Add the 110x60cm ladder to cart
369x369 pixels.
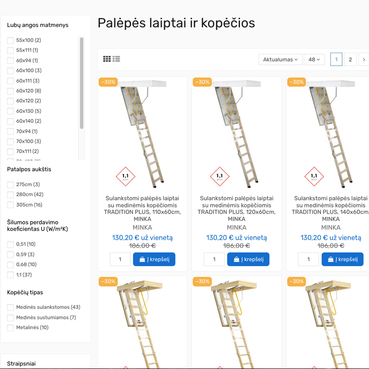(154, 259)
